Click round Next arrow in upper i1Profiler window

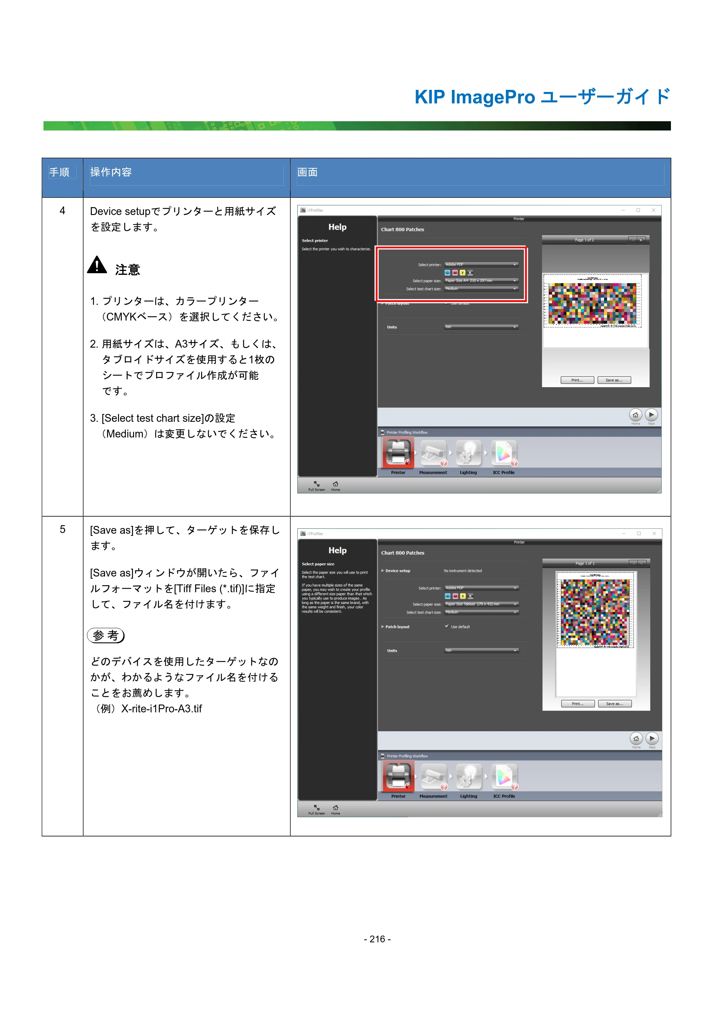tap(651, 415)
